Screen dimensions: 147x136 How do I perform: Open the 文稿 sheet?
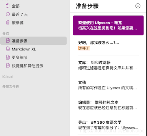click(x=108, y=85)
